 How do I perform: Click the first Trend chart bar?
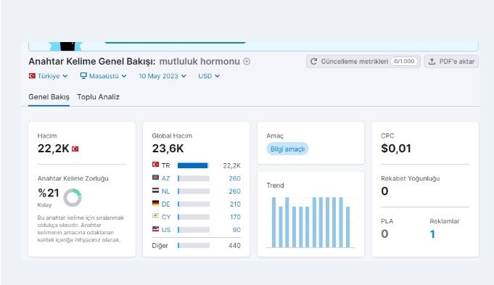[273, 223]
